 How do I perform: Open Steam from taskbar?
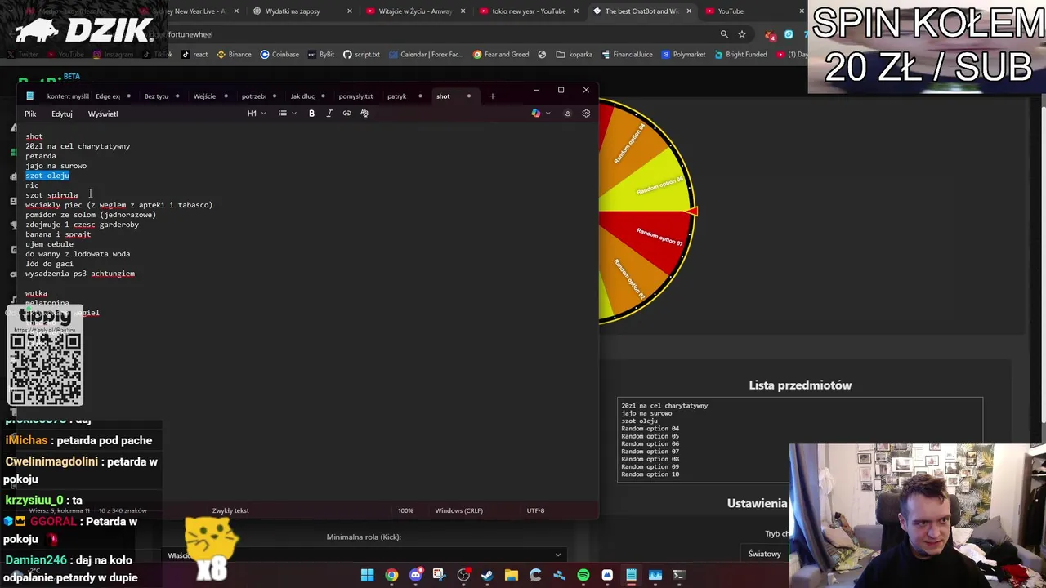click(487, 575)
